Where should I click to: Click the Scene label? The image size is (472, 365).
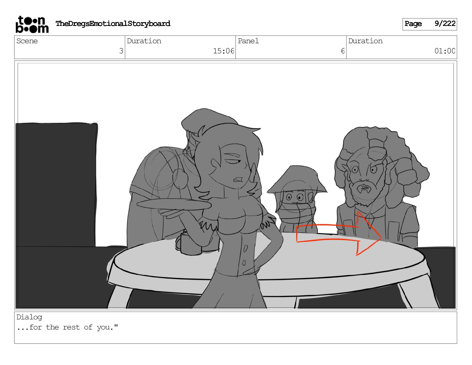tap(27, 41)
